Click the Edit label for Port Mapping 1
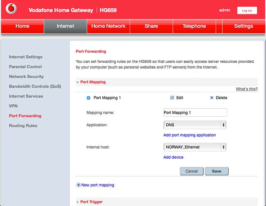The image size is (266, 206). pyautogui.click(x=180, y=98)
